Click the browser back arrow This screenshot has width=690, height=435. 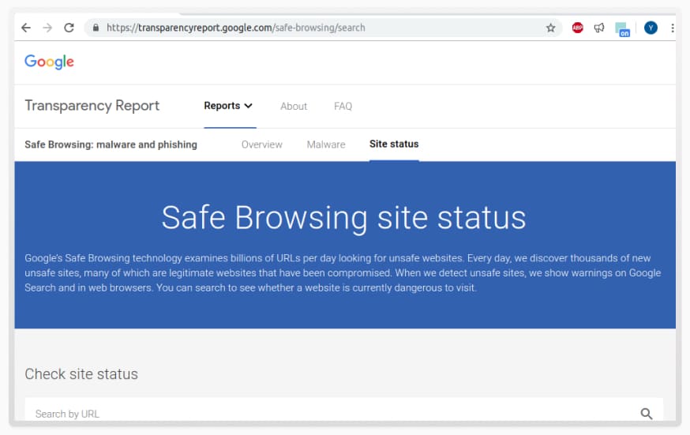point(26,28)
